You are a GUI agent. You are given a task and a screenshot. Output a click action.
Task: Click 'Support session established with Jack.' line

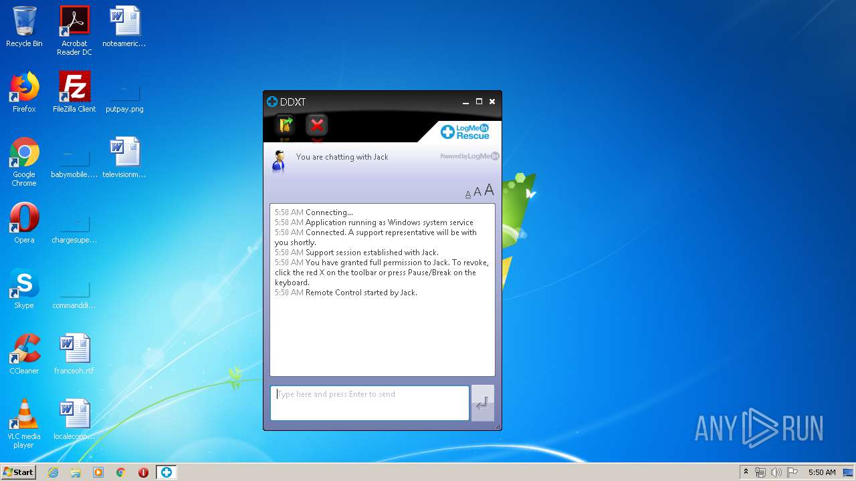372,253
